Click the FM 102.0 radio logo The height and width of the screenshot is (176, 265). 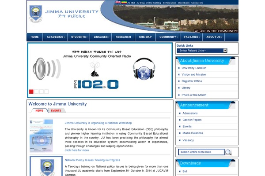[x=96, y=84]
